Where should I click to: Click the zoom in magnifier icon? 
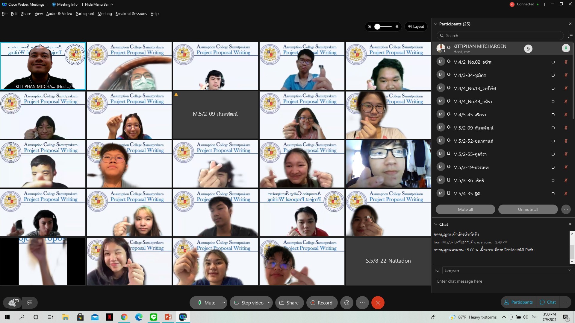coord(397,27)
